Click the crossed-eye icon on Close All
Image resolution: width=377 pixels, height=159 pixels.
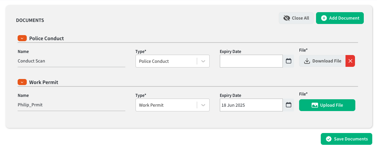pos(287,18)
